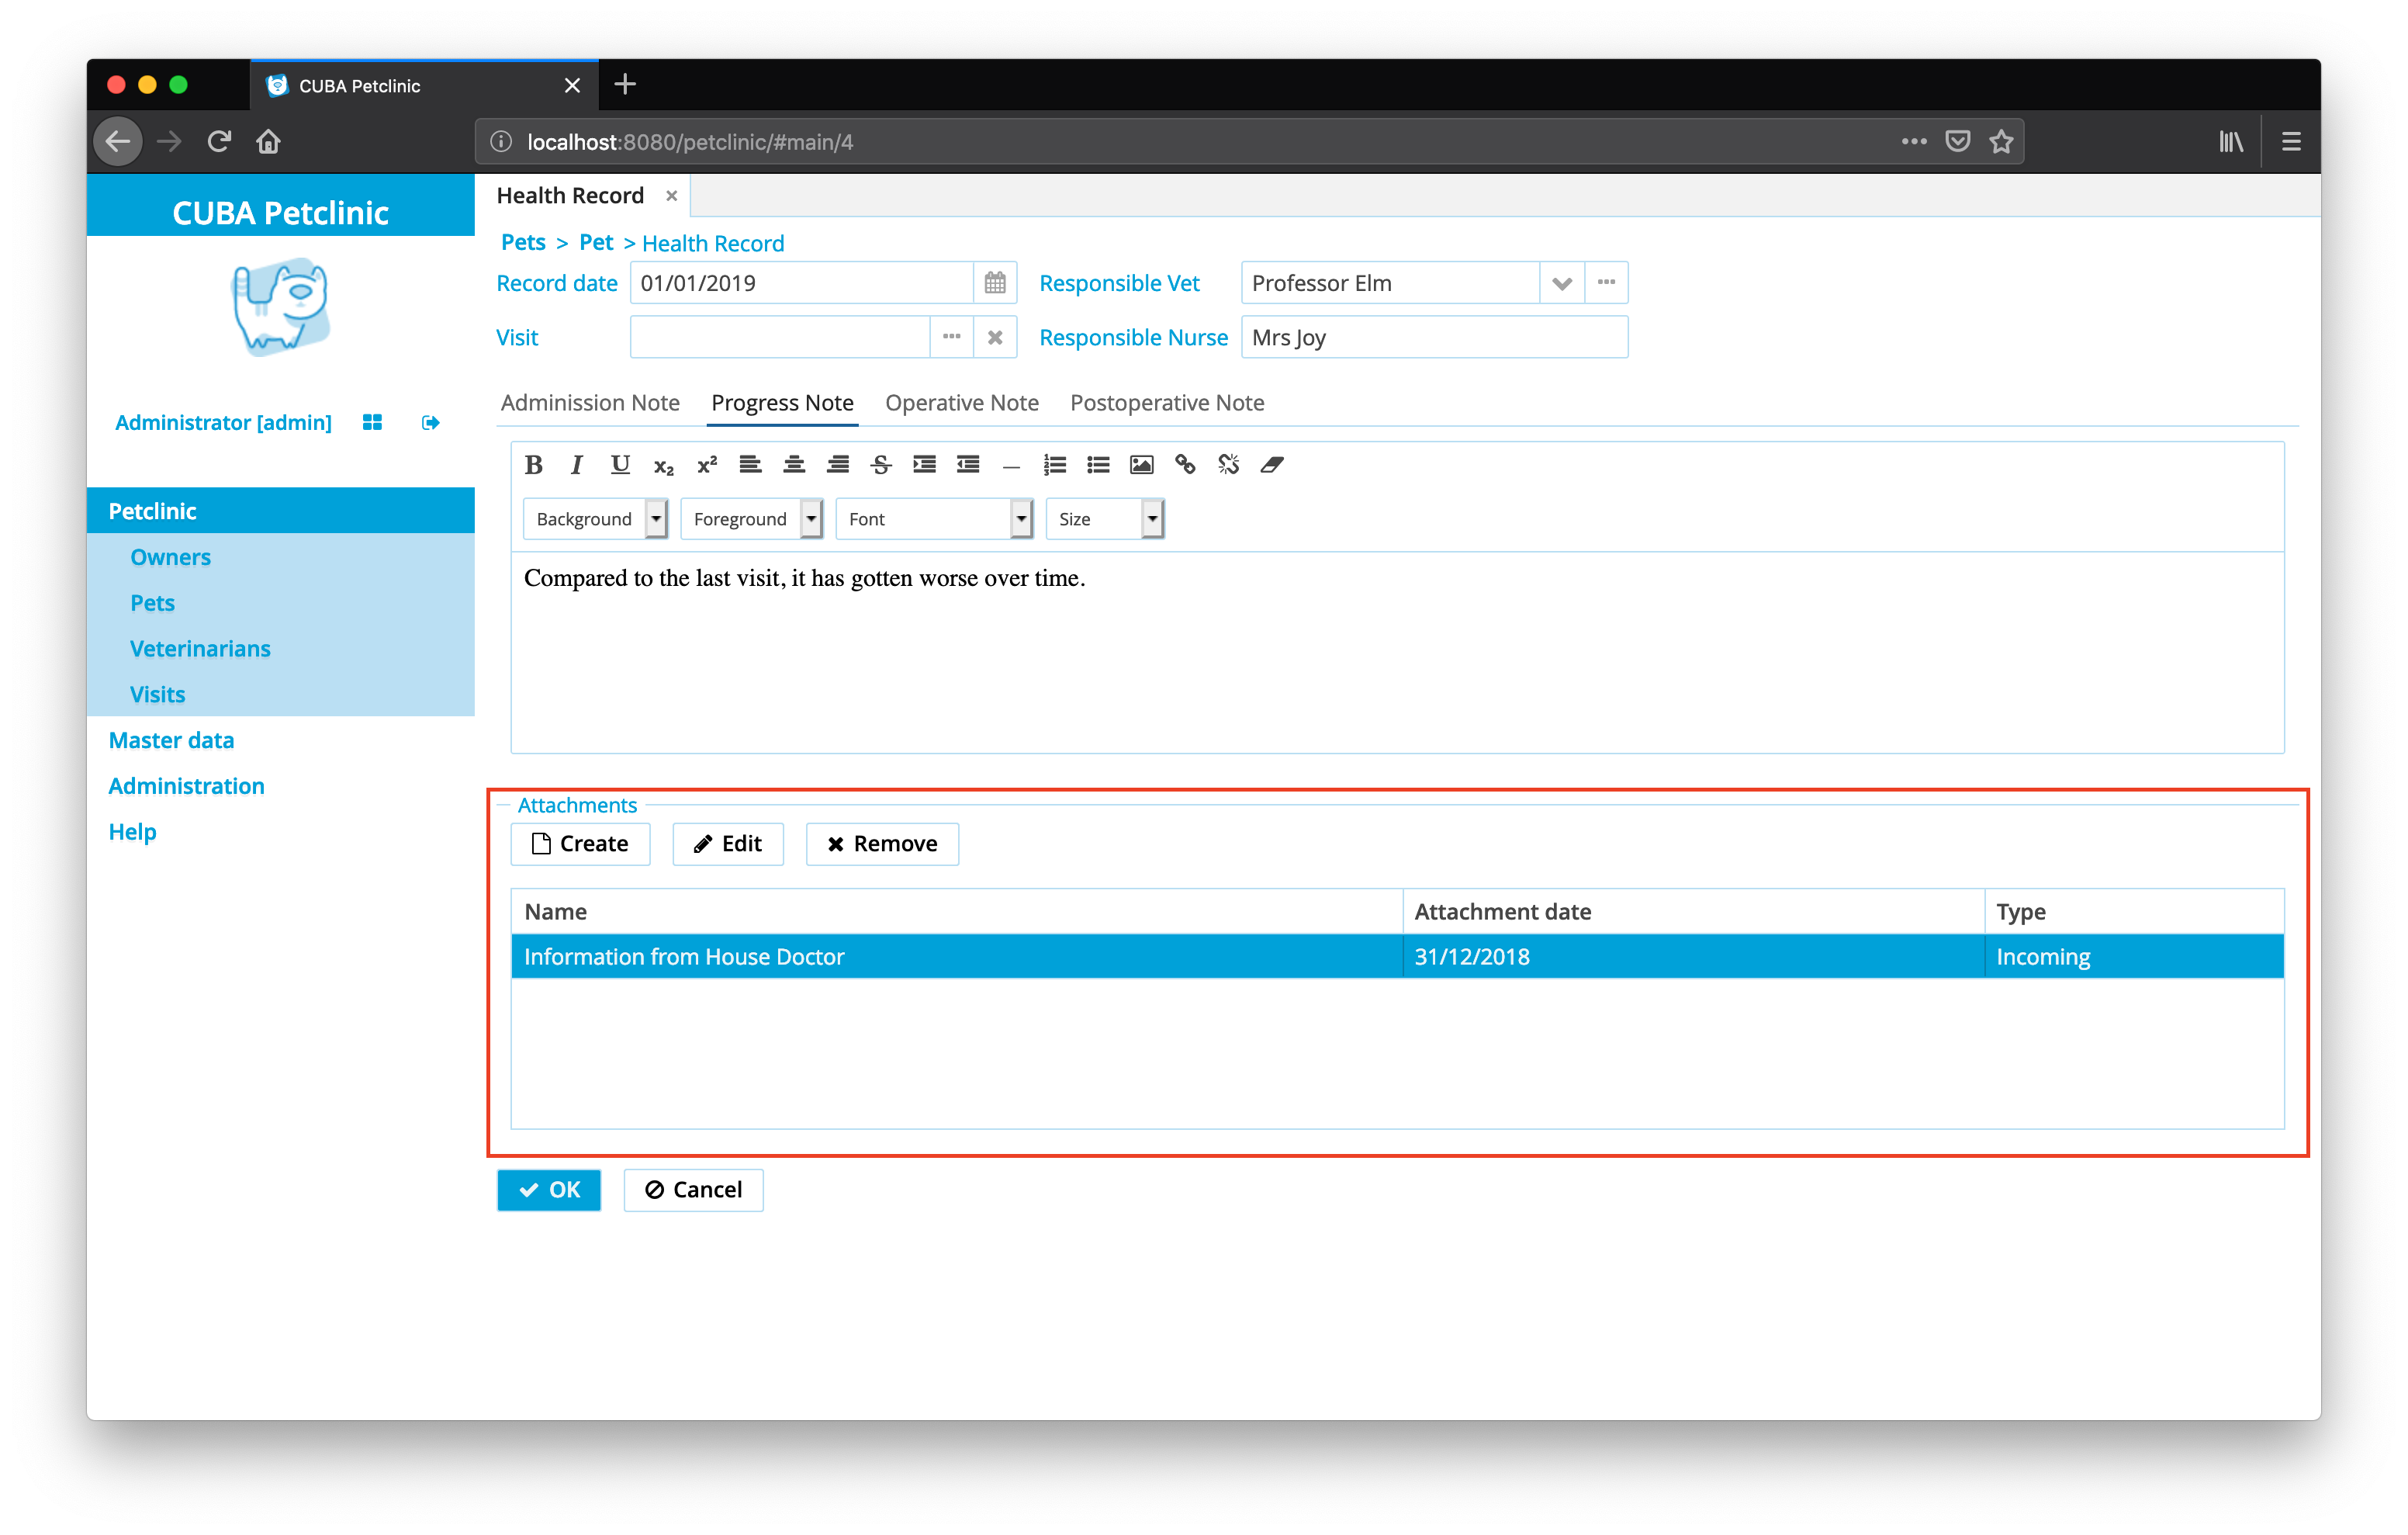The width and height of the screenshot is (2408, 1535).
Task: Click the italic formatting icon
Action: tap(577, 464)
